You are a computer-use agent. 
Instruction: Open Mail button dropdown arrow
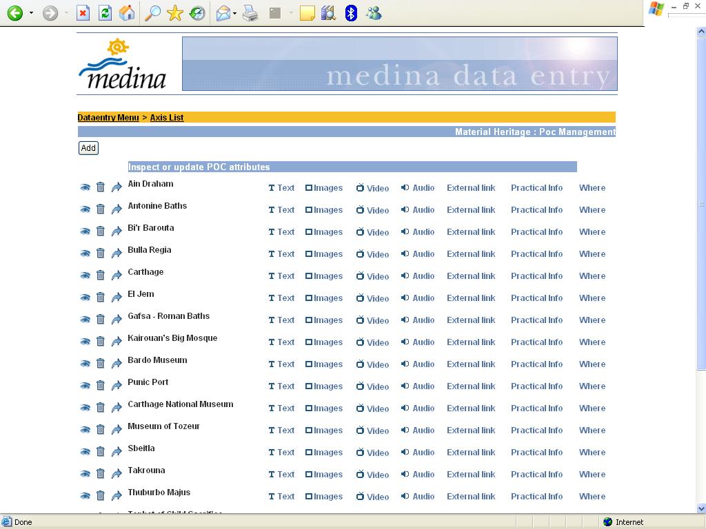point(235,14)
